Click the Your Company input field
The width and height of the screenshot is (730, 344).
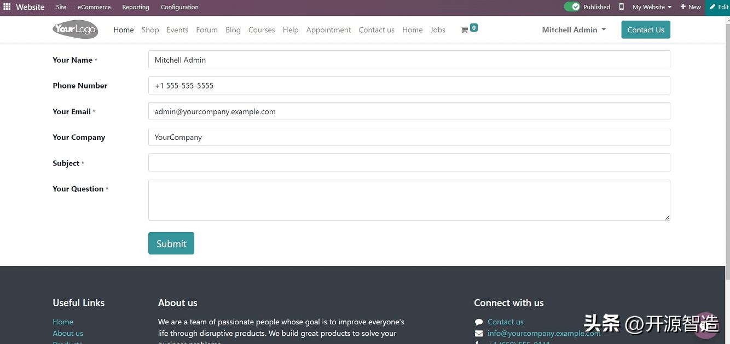[409, 137]
